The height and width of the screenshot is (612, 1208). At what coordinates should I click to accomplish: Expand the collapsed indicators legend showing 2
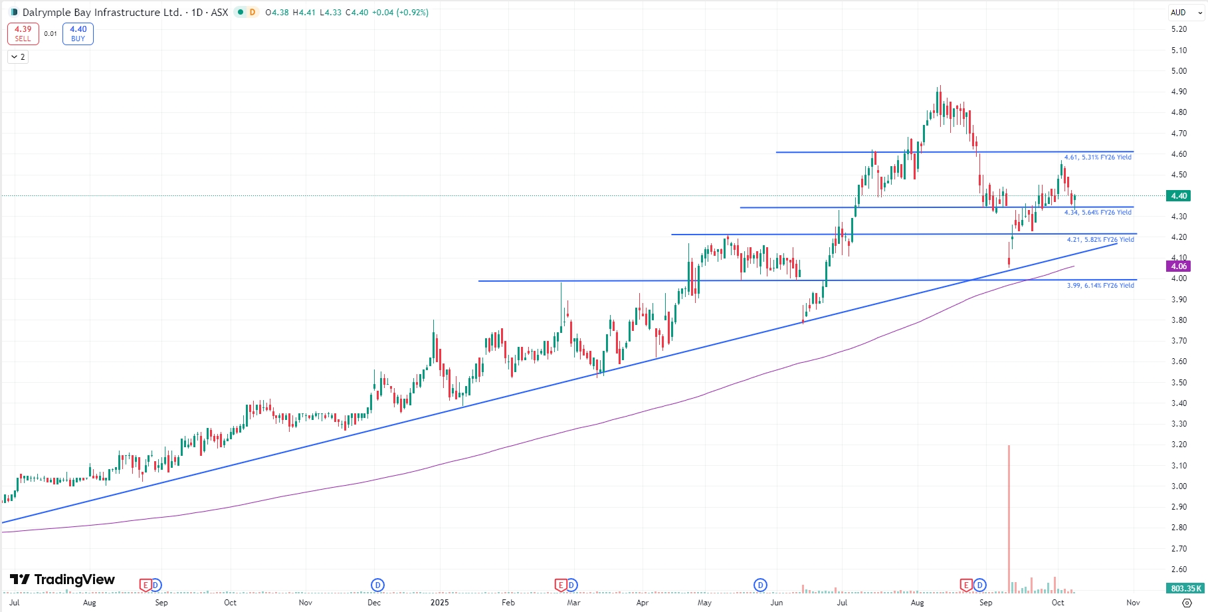coord(18,57)
